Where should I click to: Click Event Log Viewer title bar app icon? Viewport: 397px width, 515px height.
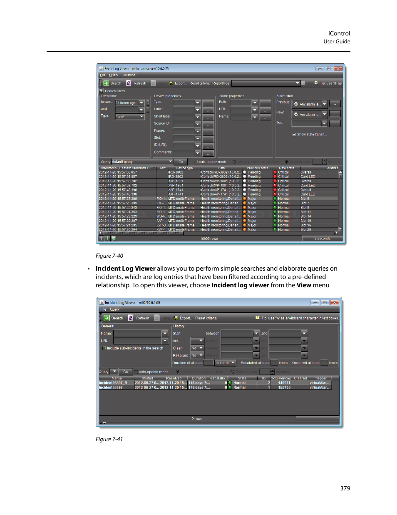(x=101, y=69)
